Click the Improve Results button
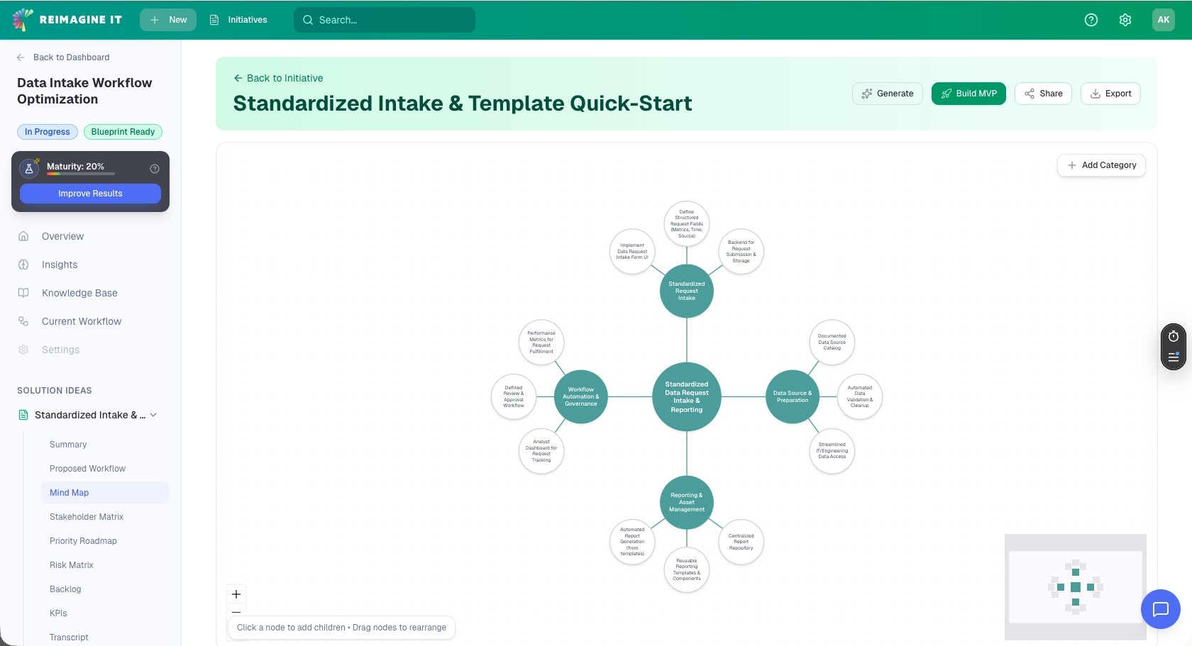Screen dimensions: 1192x646 click(x=90, y=193)
